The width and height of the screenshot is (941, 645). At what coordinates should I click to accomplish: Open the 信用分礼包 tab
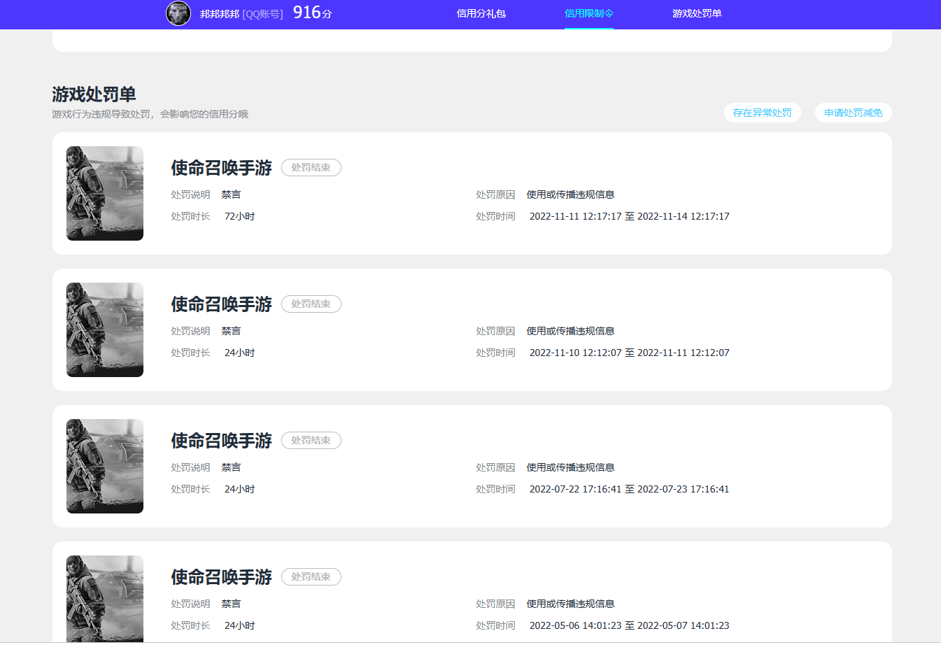click(481, 14)
